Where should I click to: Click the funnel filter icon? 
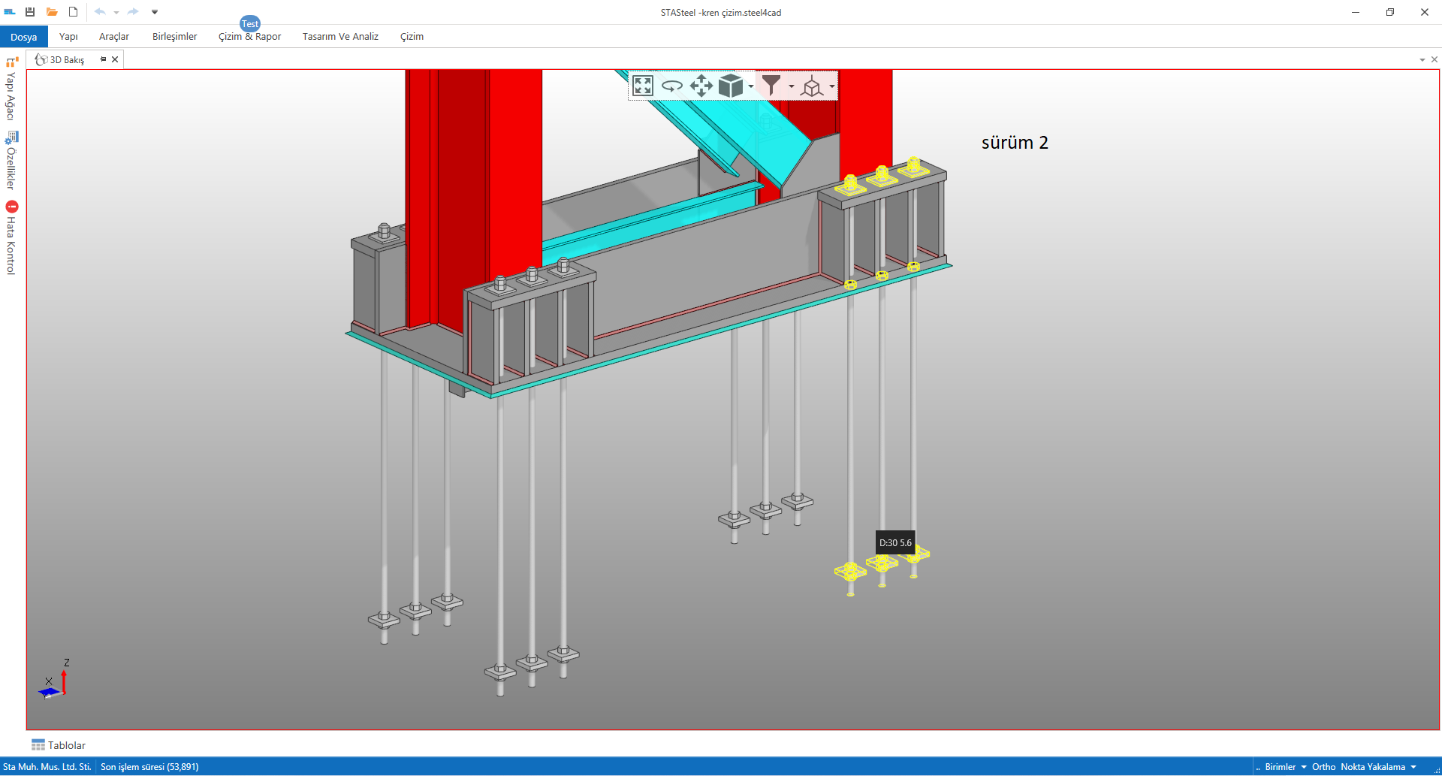tap(771, 86)
